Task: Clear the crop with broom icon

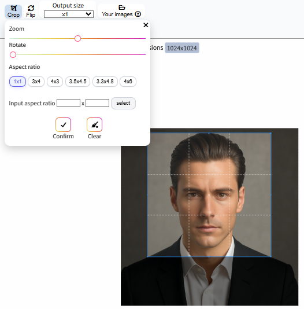Action: tap(94, 125)
